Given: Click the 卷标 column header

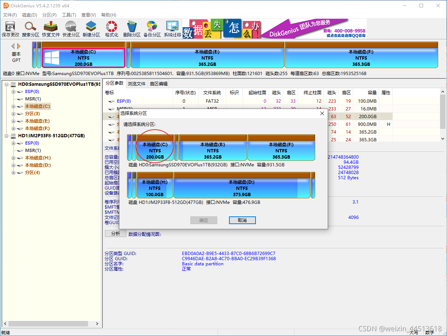Looking at the screenshot, I should point(138,93).
